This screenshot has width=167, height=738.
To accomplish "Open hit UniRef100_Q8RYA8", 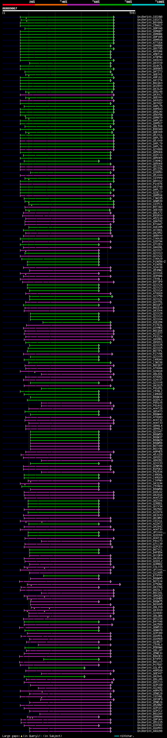I will tap(150, 28).
